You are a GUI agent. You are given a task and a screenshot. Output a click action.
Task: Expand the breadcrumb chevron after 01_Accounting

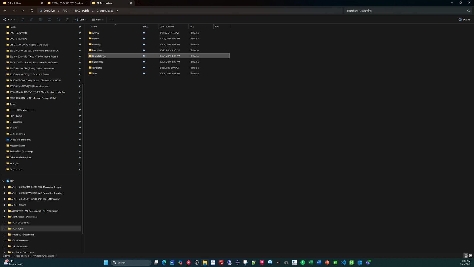[117, 11]
